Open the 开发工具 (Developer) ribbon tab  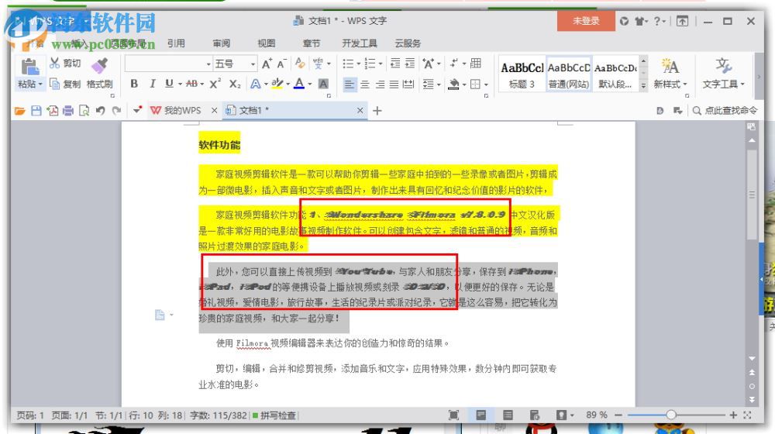tap(360, 43)
